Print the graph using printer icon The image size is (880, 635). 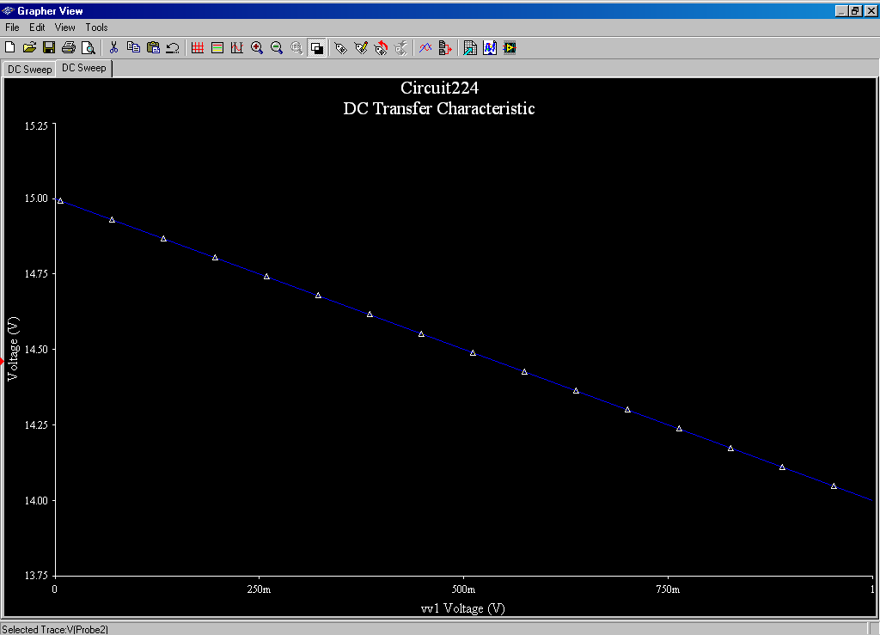point(69,47)
